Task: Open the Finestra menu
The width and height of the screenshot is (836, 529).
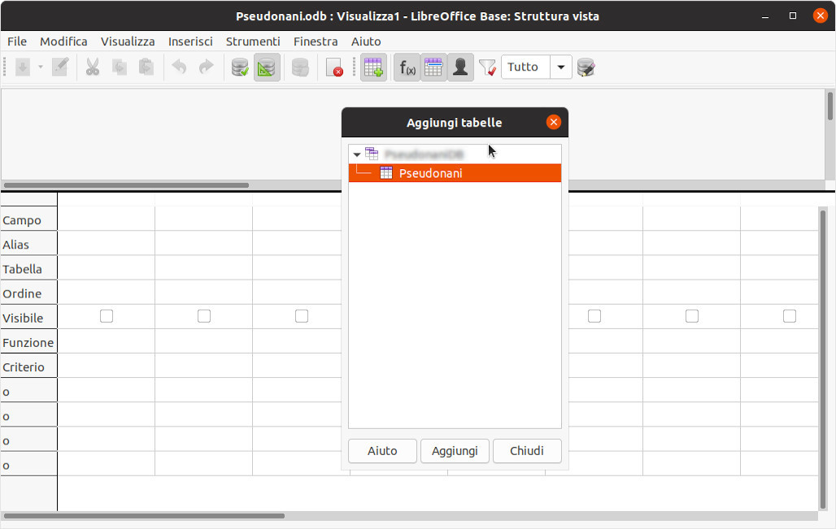Action: (316, 41)
